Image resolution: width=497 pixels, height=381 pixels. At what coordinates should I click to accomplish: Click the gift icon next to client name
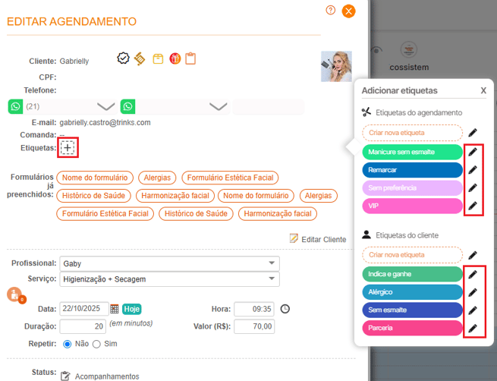point(175,58)
